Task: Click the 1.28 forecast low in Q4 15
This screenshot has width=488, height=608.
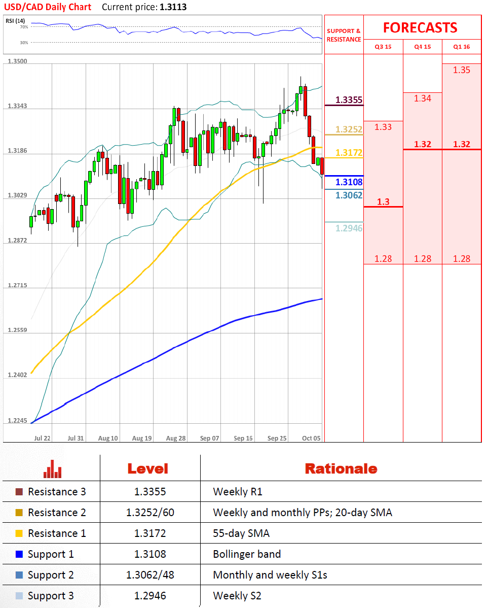Action: click(423, 259)
